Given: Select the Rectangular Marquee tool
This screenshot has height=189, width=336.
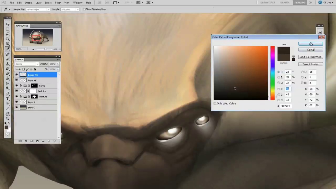Looking at the screenshot, I should [8, 29].
